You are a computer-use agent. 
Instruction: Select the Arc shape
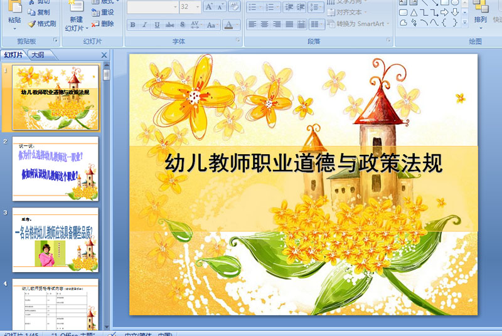point(424,23)
